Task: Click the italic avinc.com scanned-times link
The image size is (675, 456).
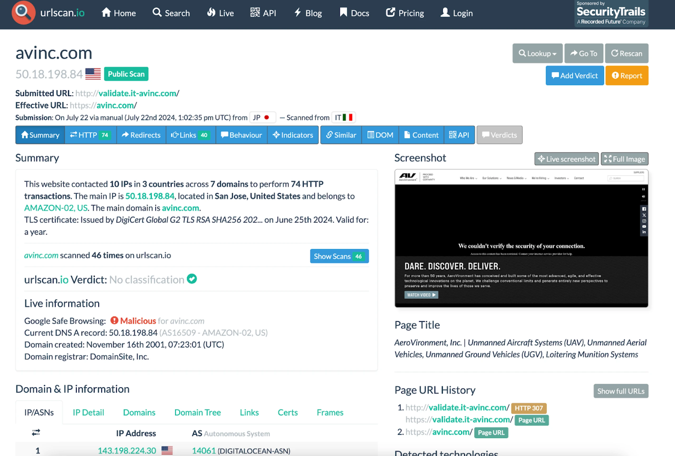Action: [x=41, y=255]
